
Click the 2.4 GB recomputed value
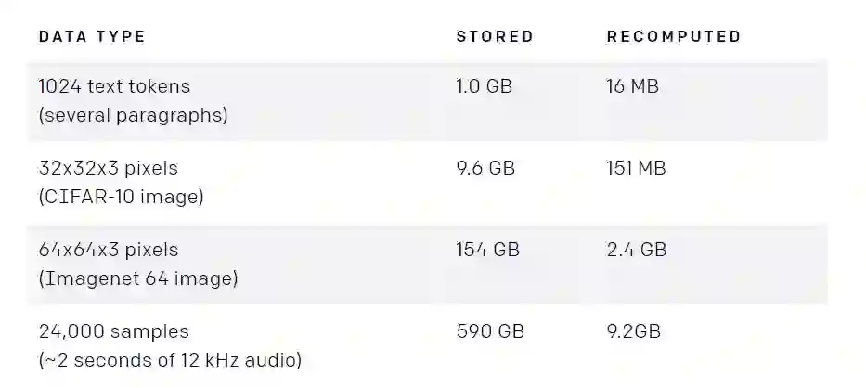[636, 250]
